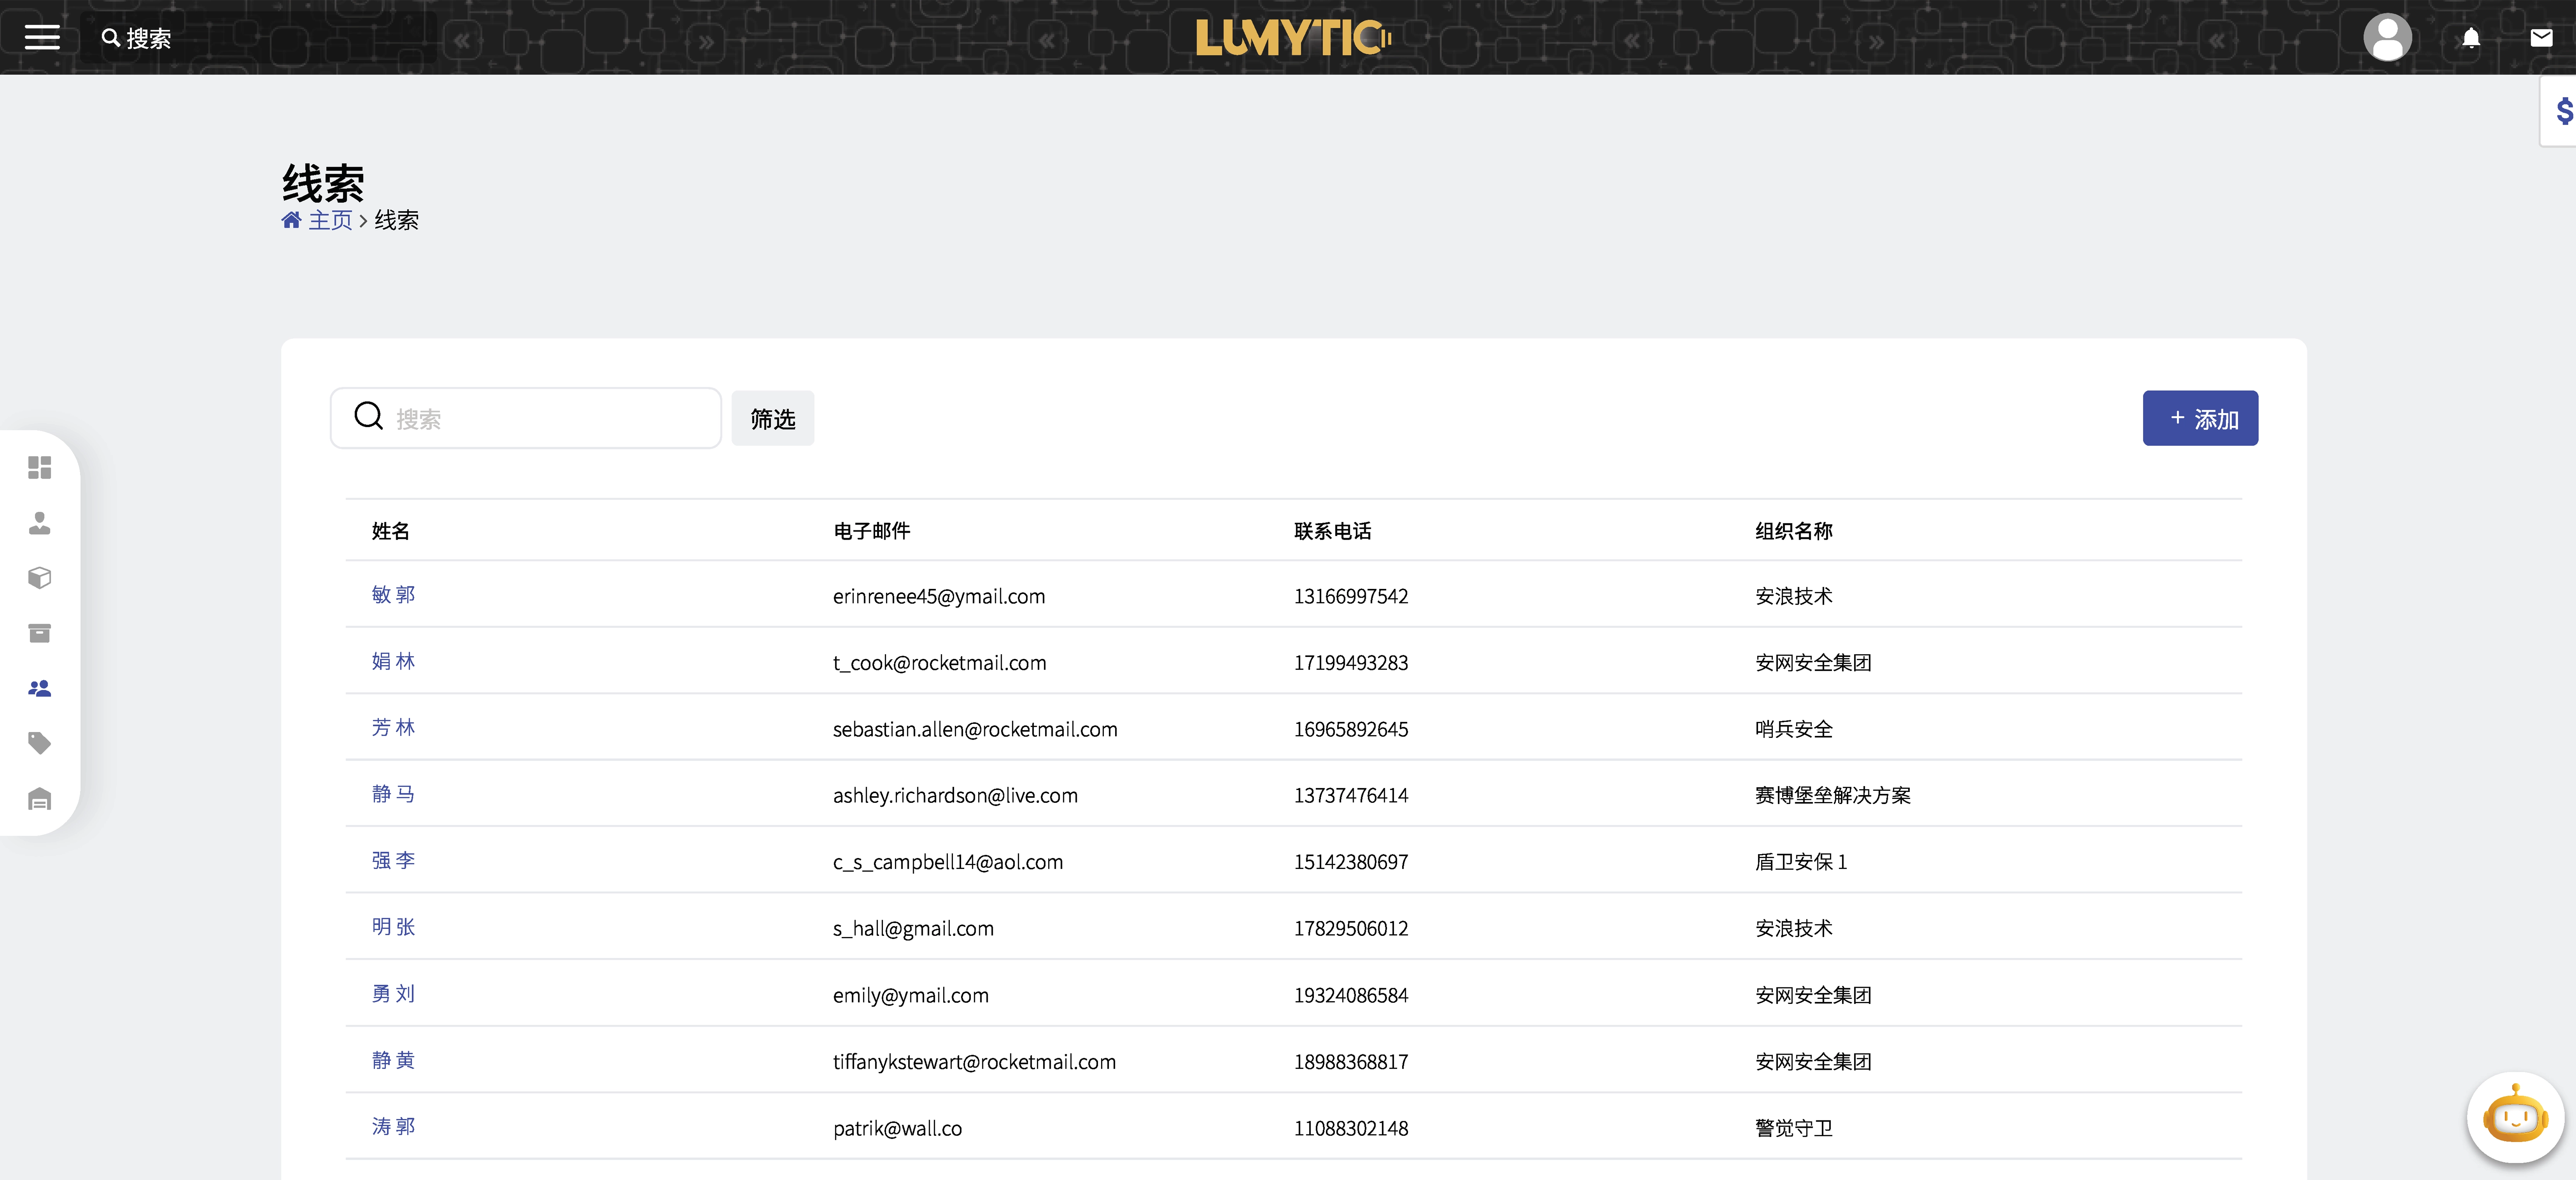Select the highlighted leads people icon
Image resolution: width=2576 pixels, height=1180 pixels.
[x=39, y=687]
